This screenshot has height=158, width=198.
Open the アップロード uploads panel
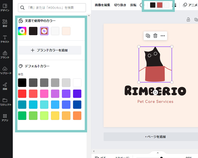[5, 71]
